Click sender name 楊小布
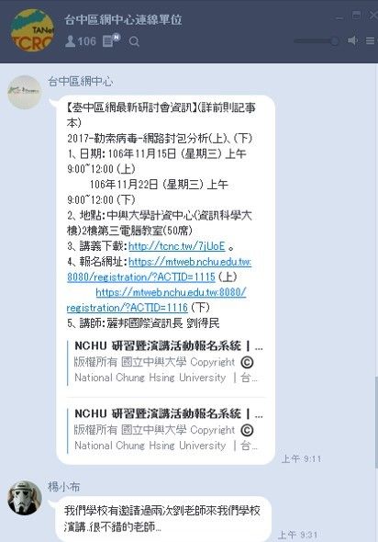 [x=63, y=487]
